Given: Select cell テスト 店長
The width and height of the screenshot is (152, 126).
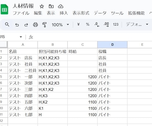Looking at the screenshot, I should tap(23, 58).
